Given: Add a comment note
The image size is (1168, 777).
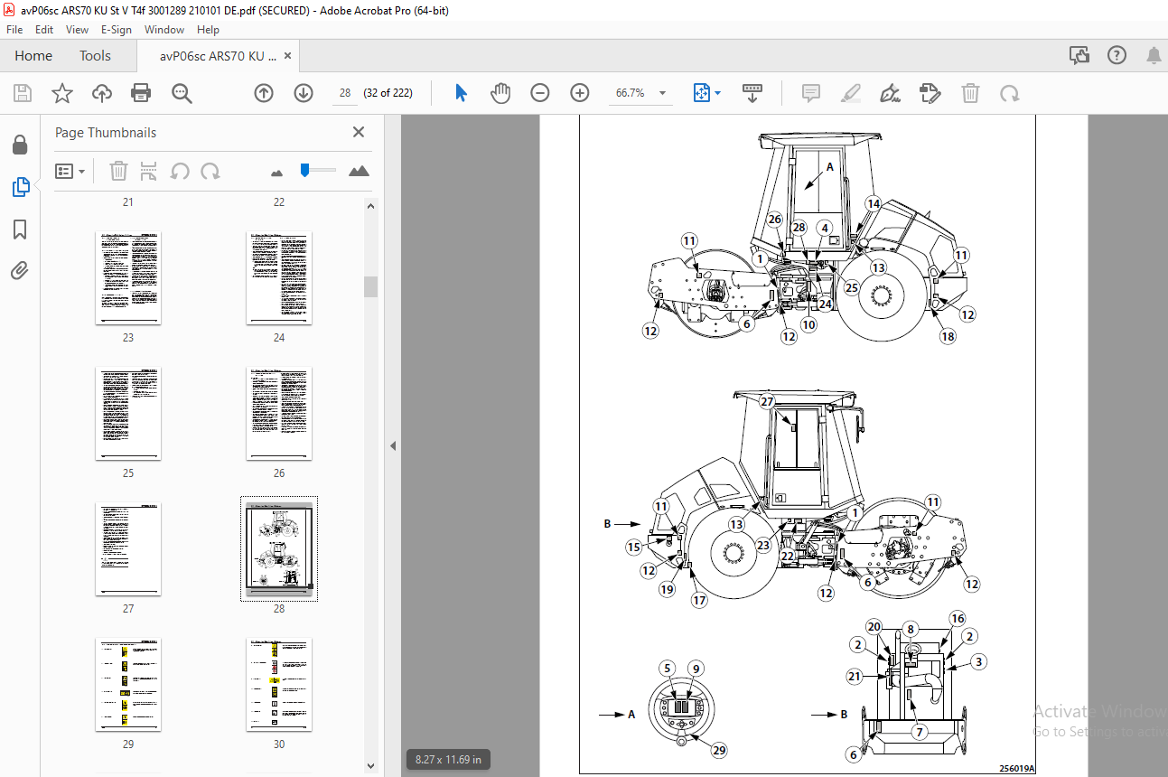Looking at the screenshot, I should pos(810,93).
